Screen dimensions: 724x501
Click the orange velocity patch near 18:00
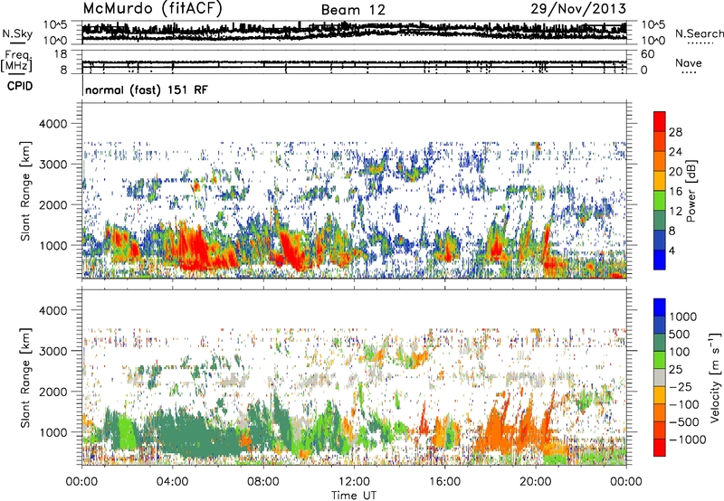[496, 429]
